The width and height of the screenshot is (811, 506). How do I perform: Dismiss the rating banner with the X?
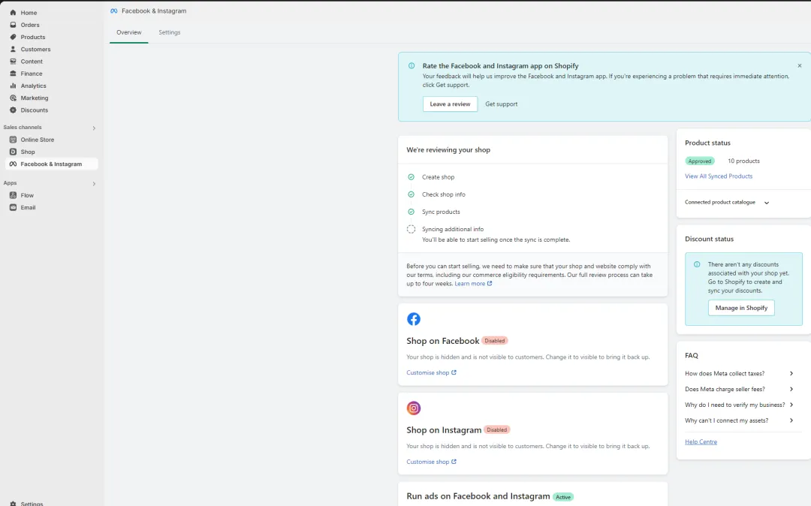(x=799, y=65)
